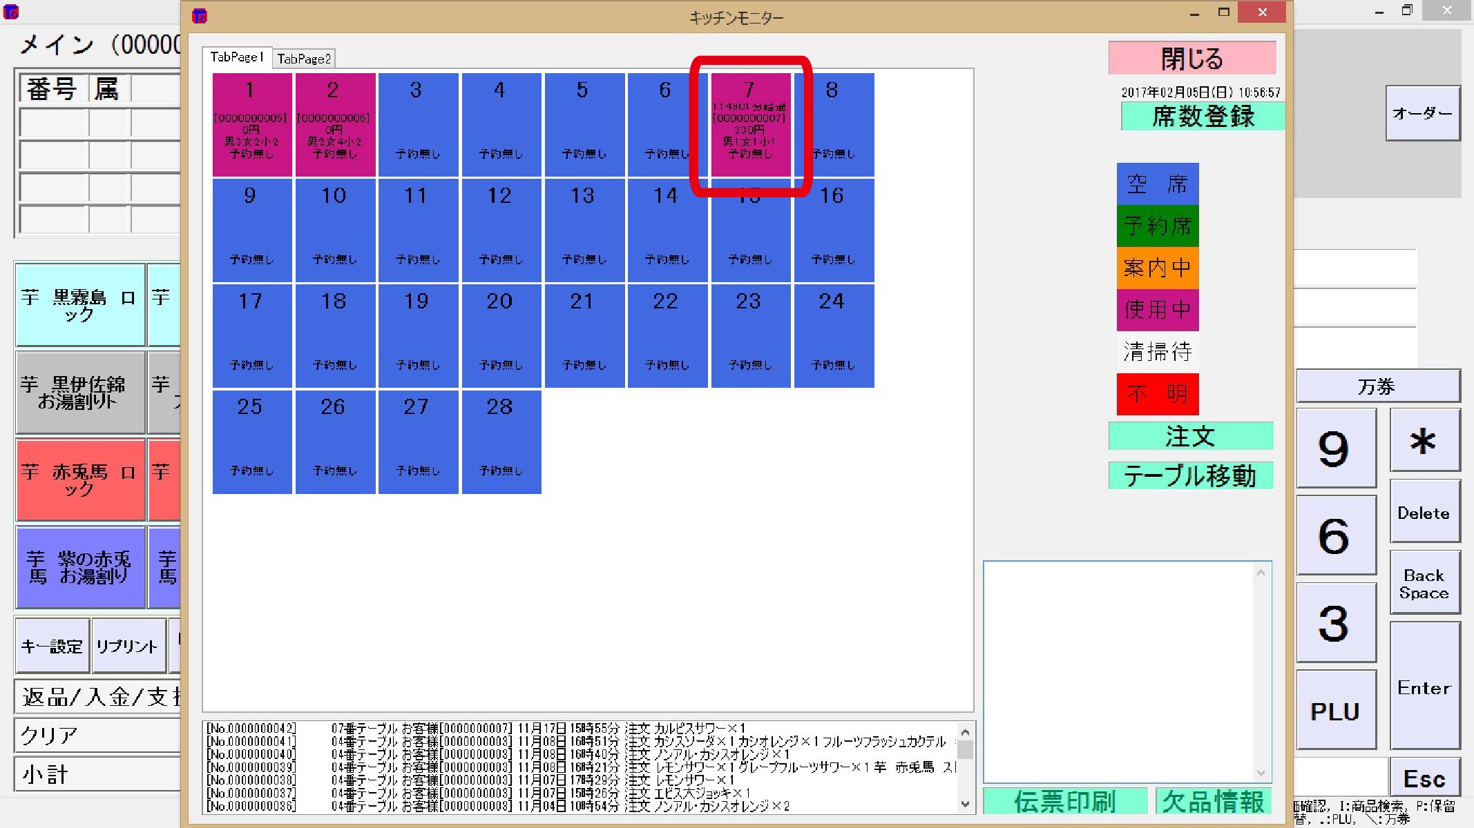Click the 閉じる close button
Viewport: 1474px width, 828px height.
click(1191, 58)
